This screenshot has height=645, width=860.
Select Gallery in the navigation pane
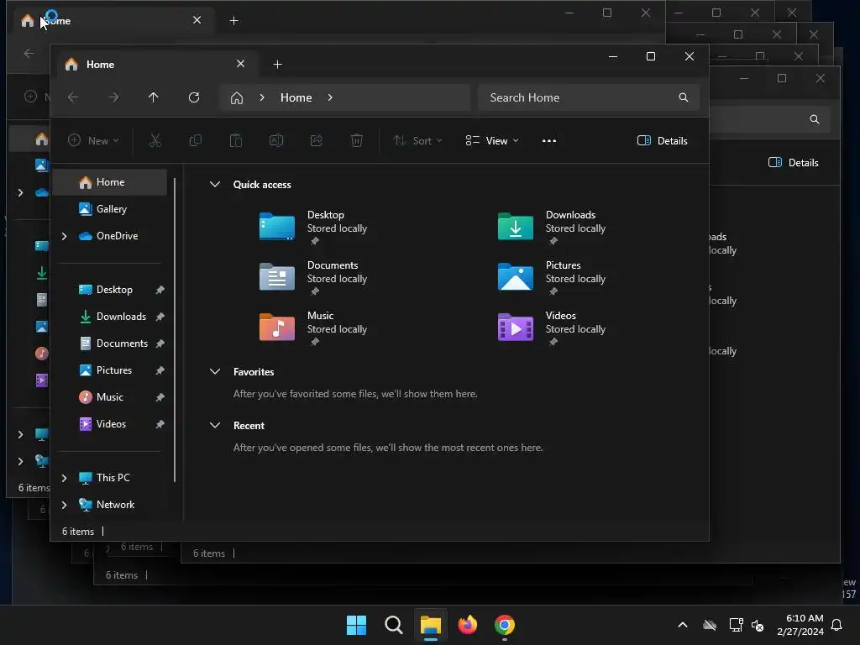click(x=110, y=209)
